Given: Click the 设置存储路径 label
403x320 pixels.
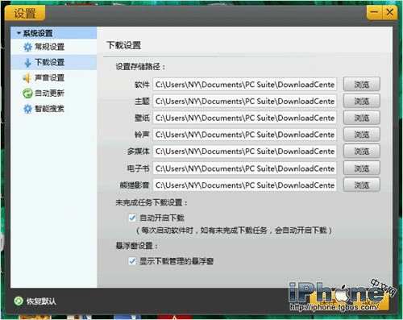Looking at the screenshot, I should 140,66.
